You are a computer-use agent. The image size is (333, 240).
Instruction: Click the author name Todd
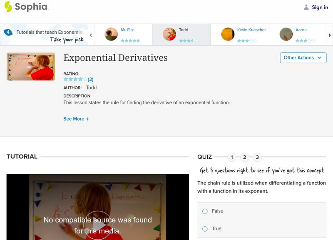click(x=91, y=87)
